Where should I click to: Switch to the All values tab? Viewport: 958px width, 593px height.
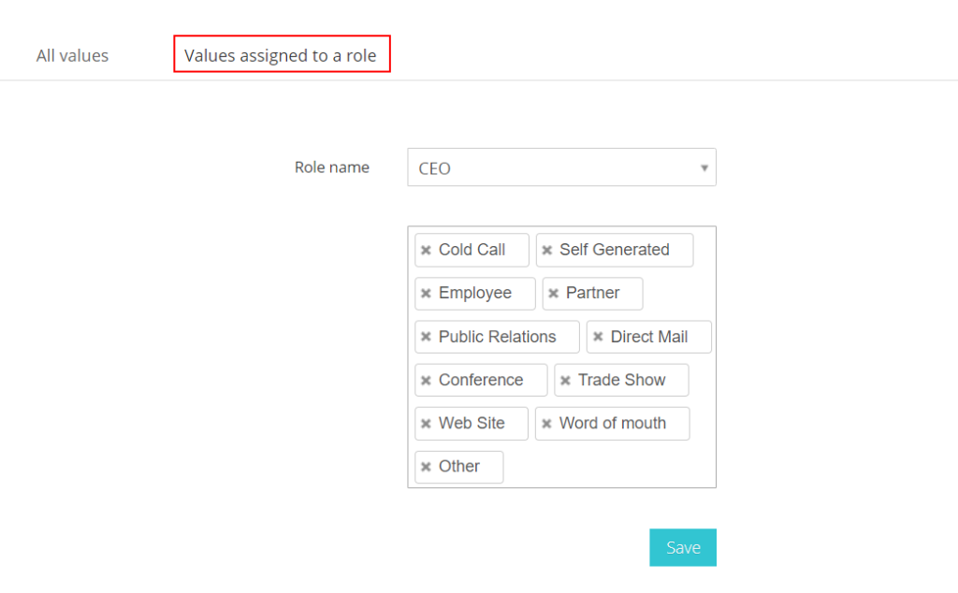[72, 55]
